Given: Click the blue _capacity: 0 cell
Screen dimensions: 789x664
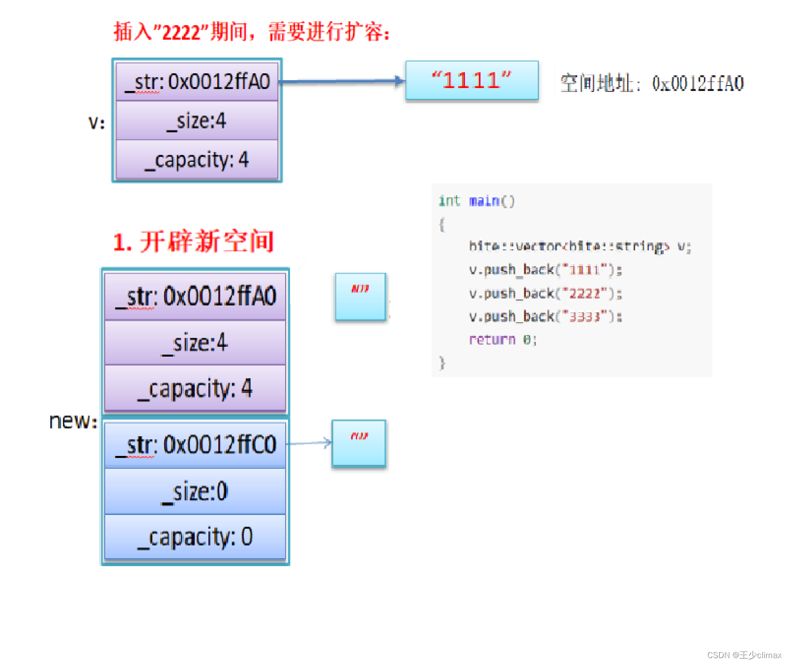Looking at the screenshot, I should point(195,537).
